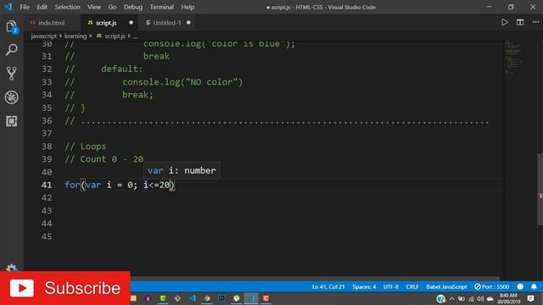
Task: Split the editor to the right
Action: (520, 23)
